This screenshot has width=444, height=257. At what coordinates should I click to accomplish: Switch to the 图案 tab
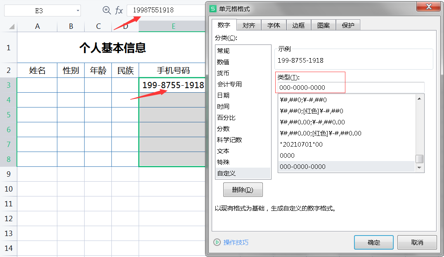[x=324, y=26]
